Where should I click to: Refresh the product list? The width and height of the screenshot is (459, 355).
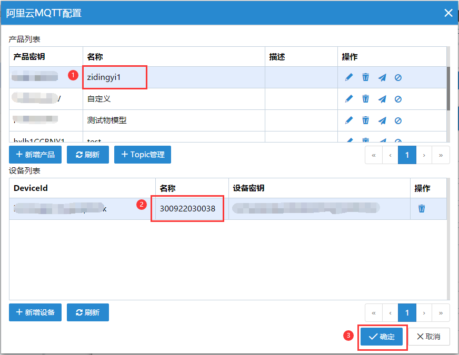[87, 155]
